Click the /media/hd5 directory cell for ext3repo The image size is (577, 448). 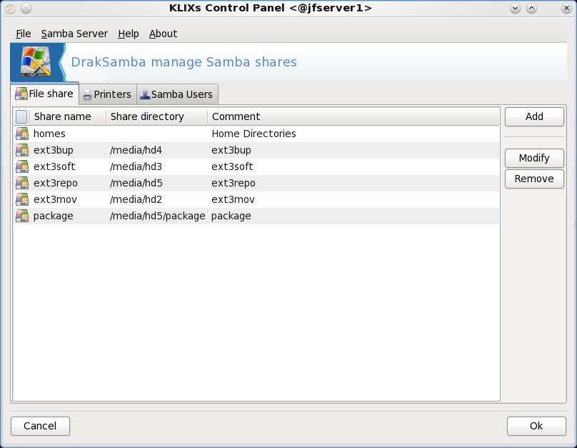coord(136,183)
